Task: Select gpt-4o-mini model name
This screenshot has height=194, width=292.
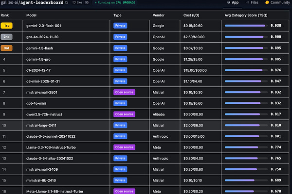Action: pos(36,103)
